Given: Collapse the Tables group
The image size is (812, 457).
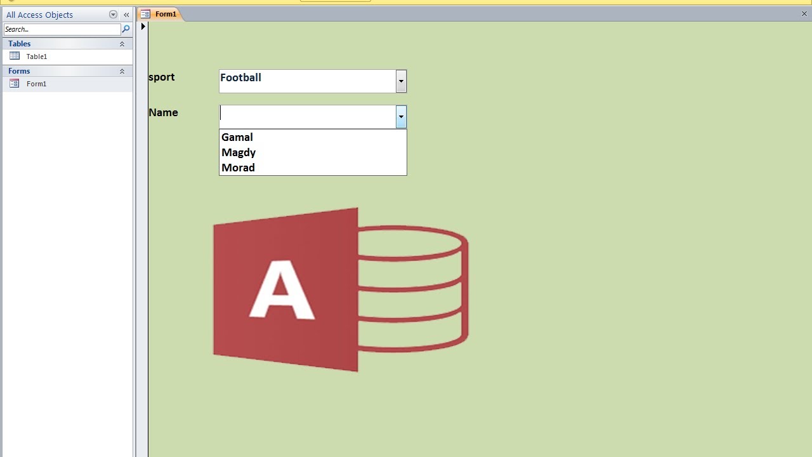Looking at the screenshot, I should [122, 44].
